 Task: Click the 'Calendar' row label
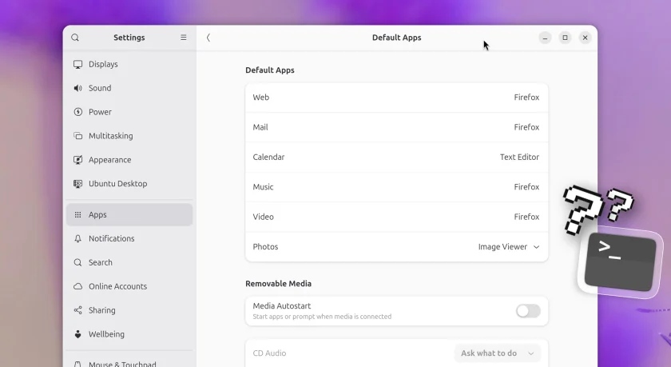pyautogui.click(x=268, y=158)
